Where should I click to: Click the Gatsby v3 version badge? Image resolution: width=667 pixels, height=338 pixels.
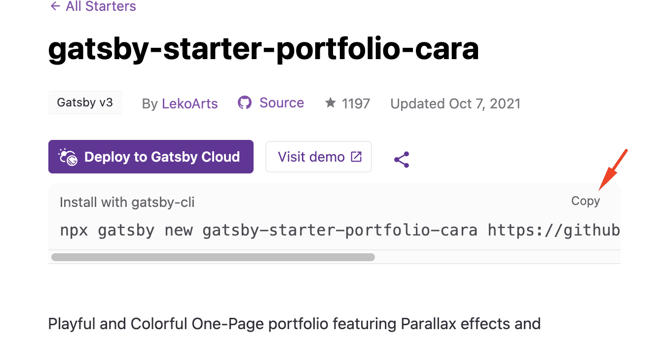coord(85,102)
